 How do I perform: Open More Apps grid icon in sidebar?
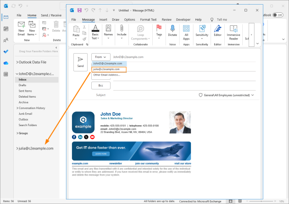point(6,74)
